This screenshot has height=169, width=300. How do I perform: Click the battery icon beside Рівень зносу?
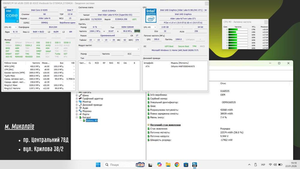[148, 117]
